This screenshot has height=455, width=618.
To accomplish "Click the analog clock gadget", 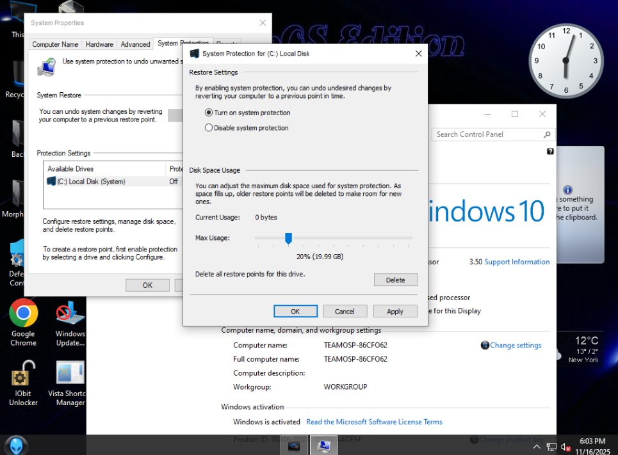I will [x=566, y=61].
